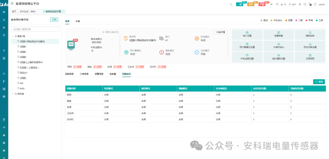This screenshot has height=159, width=329.
Task: Click the red exclamation icon for 强制模式
Action: click(161, 52)
